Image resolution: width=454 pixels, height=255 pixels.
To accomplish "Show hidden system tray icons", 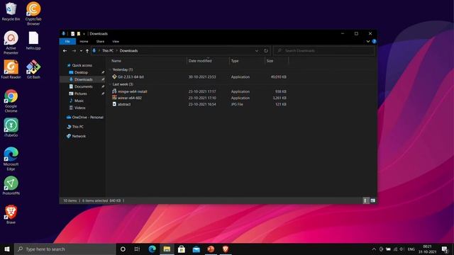I will (x=374, y=249).
